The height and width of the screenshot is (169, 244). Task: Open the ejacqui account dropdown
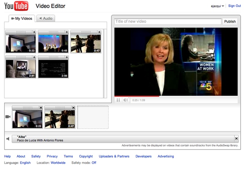(x=217, y=6)
